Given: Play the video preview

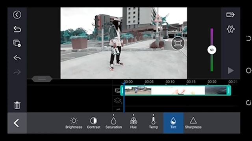Looking at the screenshot, I should coord(230,70).
